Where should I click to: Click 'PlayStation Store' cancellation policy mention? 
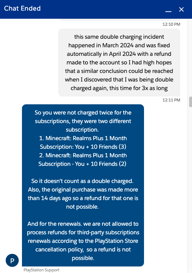tap(116, 241)
